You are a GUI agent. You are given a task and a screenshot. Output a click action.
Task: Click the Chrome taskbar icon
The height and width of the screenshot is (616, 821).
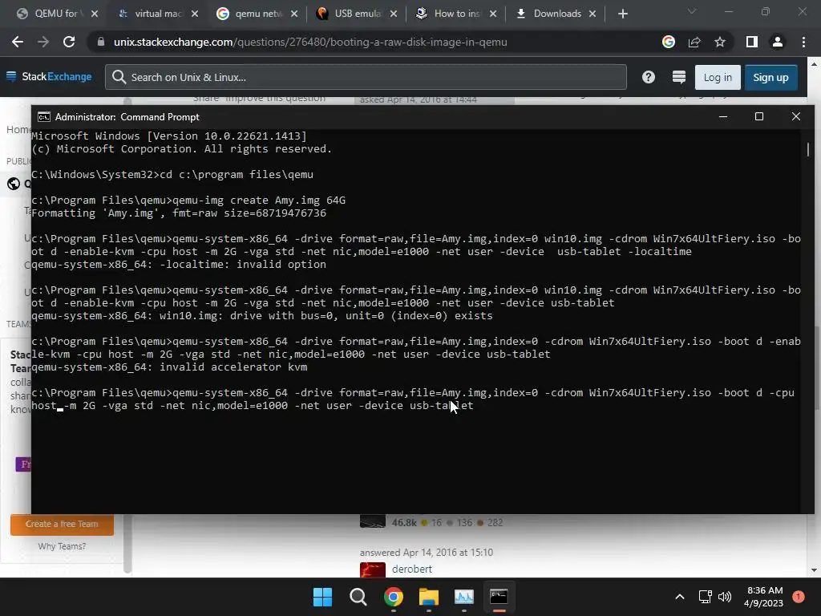(x=393, y=597)
